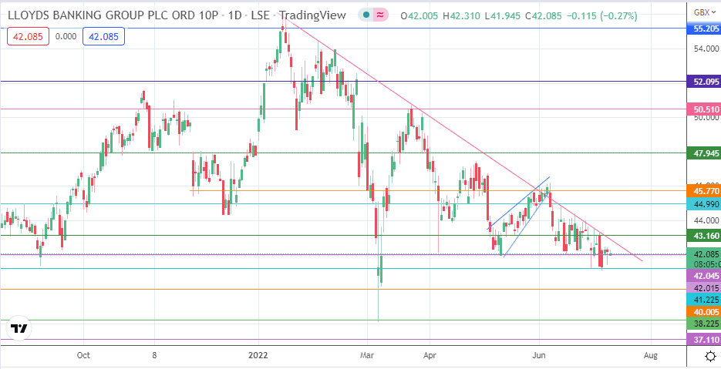The height and width of the screenshot is (369, 721).
Task: Click the 44.000 price scale tick
Action: point(705,221)
